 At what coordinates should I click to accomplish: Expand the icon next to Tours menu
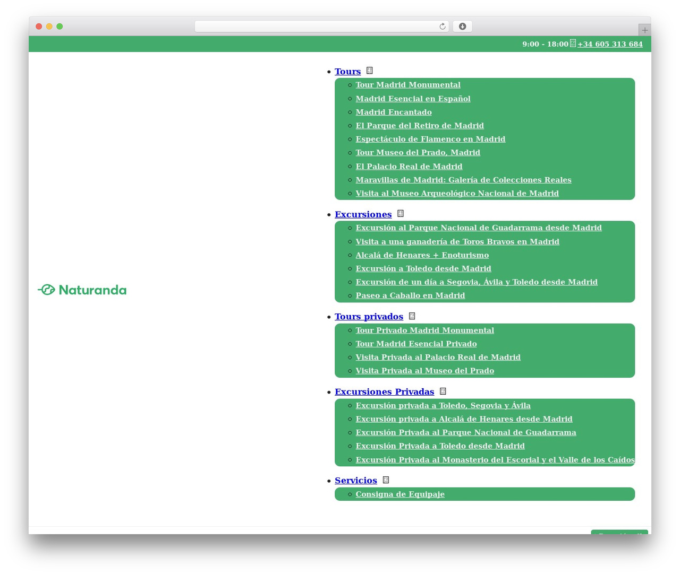pos(370,71)
